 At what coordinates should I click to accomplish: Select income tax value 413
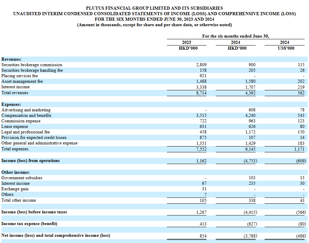[203, 224]
